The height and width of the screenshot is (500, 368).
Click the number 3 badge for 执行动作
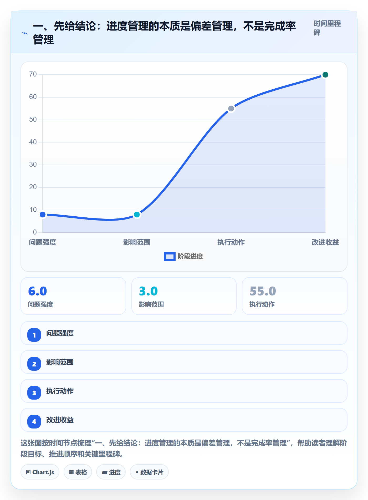(x=34, y=393)
